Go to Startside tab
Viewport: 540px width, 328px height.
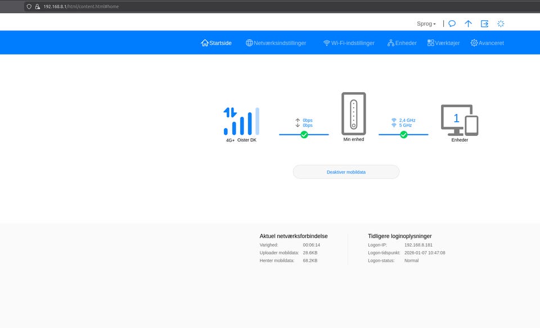point(216,43)
